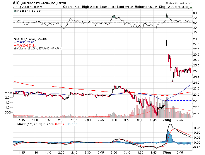
Task: Click the red MA(200) legend line marker
Action: 15,45
